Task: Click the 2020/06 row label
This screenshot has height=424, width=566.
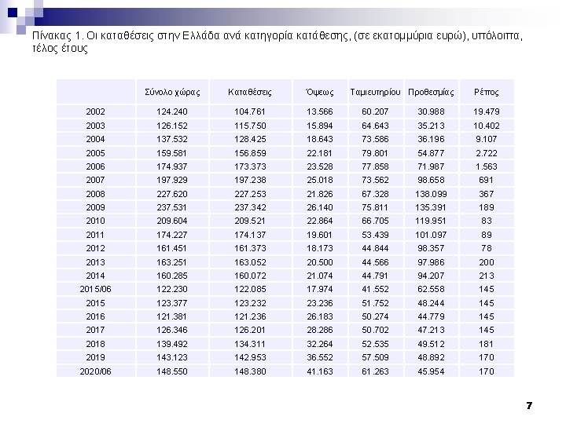Action: 95,371
